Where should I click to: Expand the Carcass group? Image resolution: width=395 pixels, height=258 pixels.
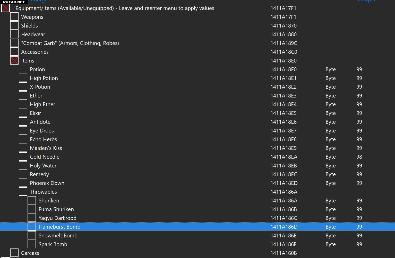coord(14,253)
